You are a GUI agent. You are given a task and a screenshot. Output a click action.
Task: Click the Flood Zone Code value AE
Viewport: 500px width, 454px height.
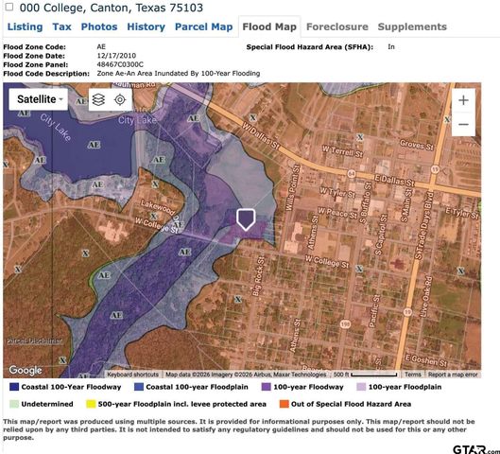click(101, 47)
